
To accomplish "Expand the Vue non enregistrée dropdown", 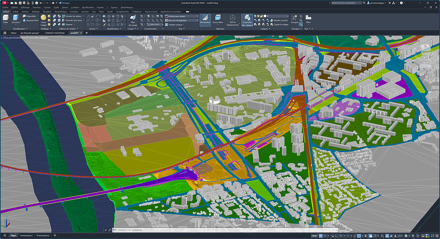I will (x=197, y=21).
